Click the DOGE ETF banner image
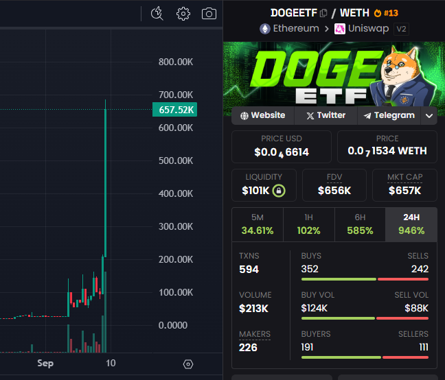This screenshot has height=380, width=445. pyautogui.click(x=334, y=73)
